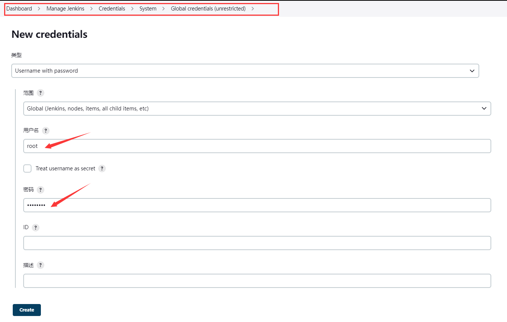Open help for Treat username as secret
The height and width of the screenshot is (322, 507).
102,168
